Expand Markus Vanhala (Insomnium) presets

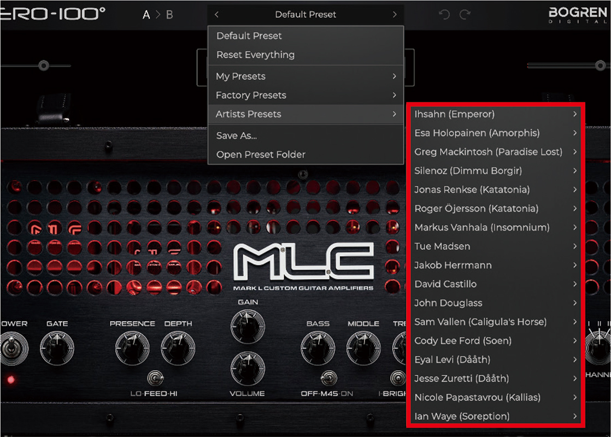[x=495, y=227]
